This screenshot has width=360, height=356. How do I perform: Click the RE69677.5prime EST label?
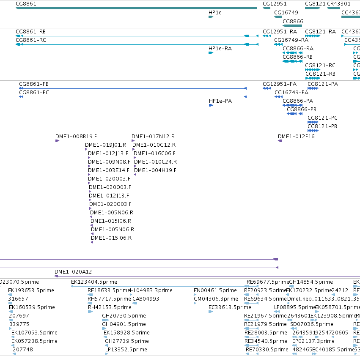click(268, 282)
